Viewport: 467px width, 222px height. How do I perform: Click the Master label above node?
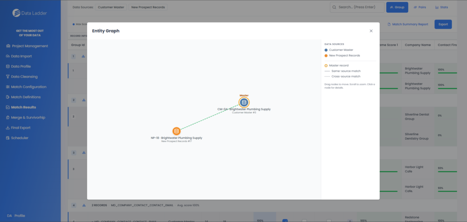244,96
